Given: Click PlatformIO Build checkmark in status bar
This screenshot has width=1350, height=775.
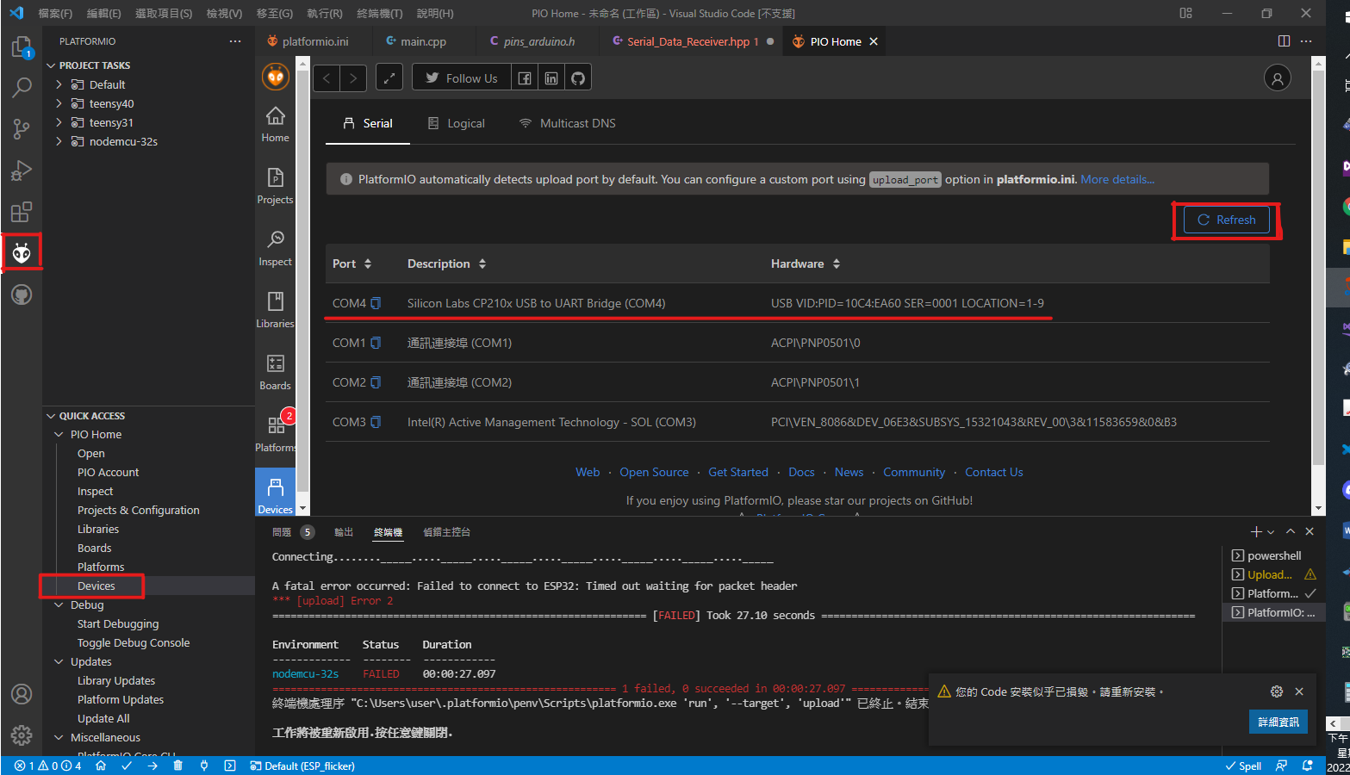Looking at the screenshot, I should (127, 766).
